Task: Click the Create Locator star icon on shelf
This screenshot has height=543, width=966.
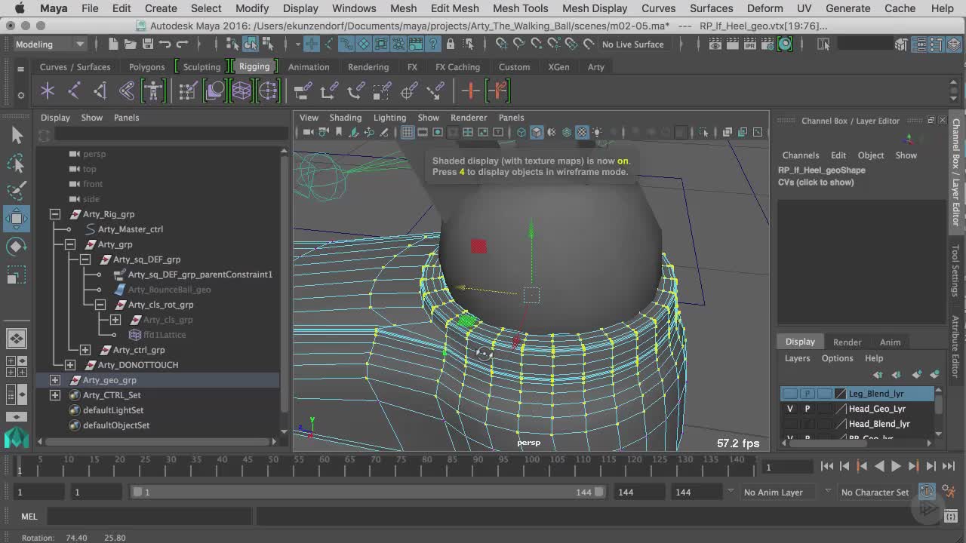Action: pyautogui.click(x=48, y=91)
